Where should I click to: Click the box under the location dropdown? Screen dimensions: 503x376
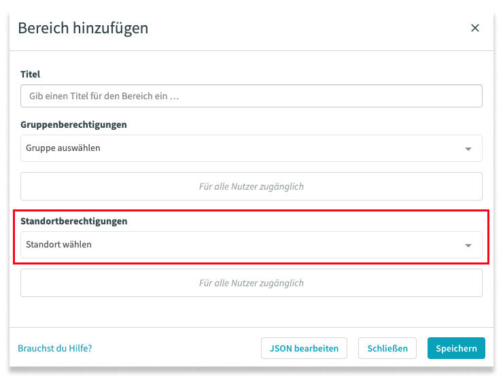click(x=251, y=283)
